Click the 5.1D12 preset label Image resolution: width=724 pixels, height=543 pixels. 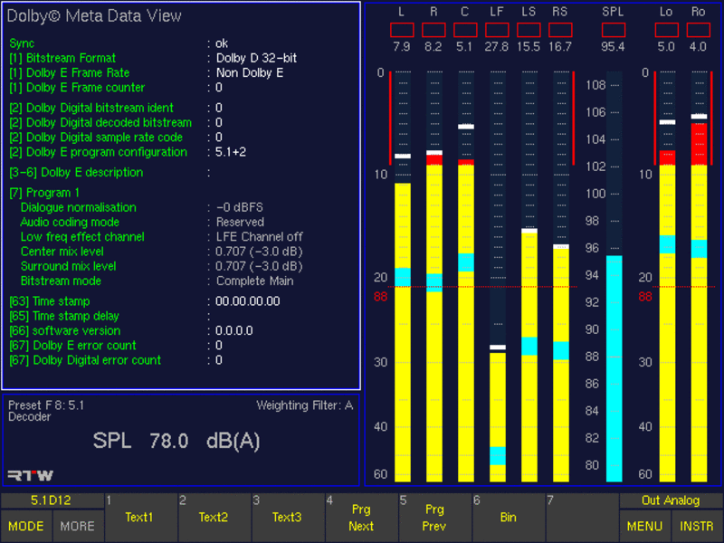pyautogui.click(x=52, y=500)
